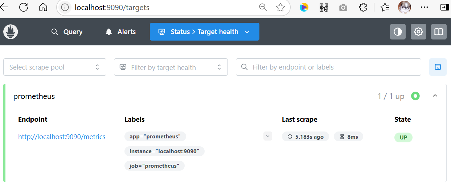Open the Status > Target health menu
The image size is (451, 188).
(x=205, y=32)
